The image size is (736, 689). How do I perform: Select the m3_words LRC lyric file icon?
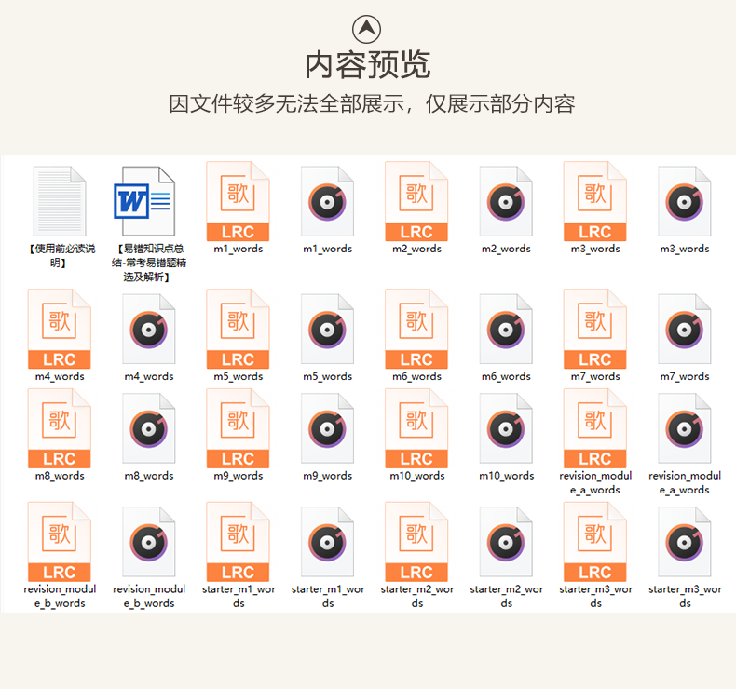(594, 201)
